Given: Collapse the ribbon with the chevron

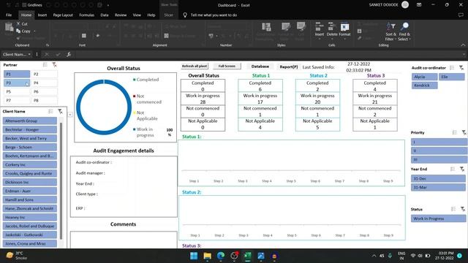Looking at the screenshot, I should pos(463,45).
